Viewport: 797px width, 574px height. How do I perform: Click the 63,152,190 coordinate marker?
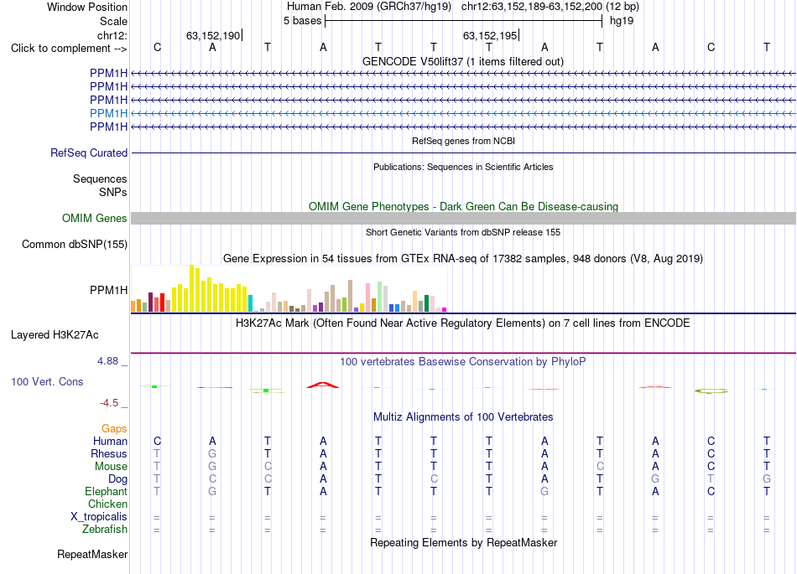(213, 35)
